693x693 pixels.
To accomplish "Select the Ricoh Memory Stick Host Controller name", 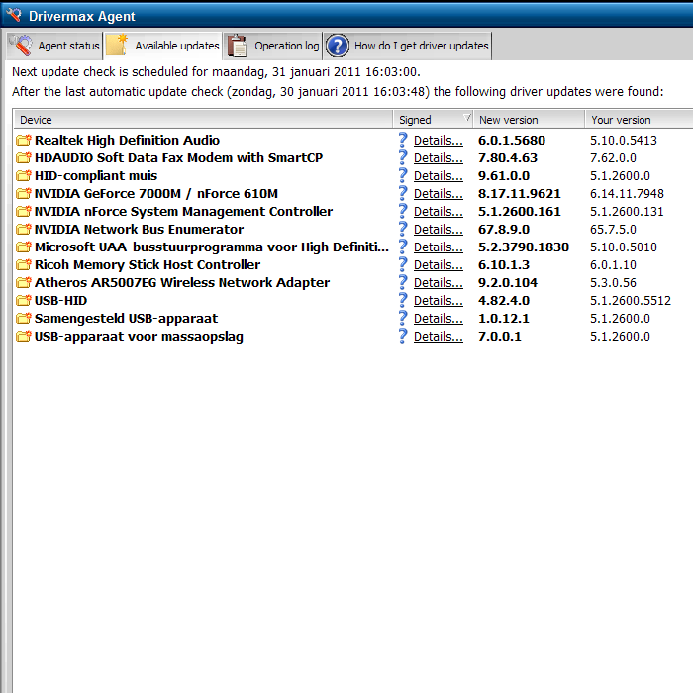I will tap(148, 264).
